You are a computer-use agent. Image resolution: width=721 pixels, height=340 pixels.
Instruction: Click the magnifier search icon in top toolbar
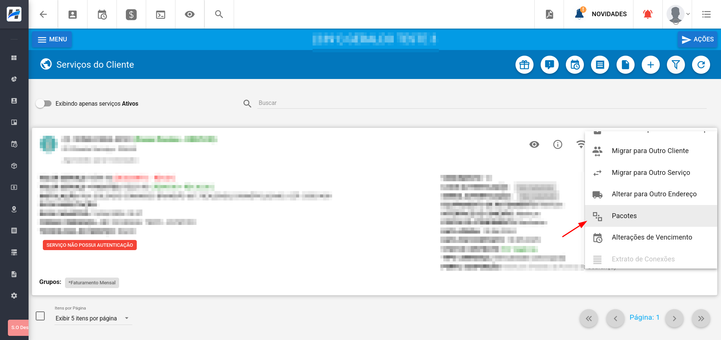click(219, 14)
